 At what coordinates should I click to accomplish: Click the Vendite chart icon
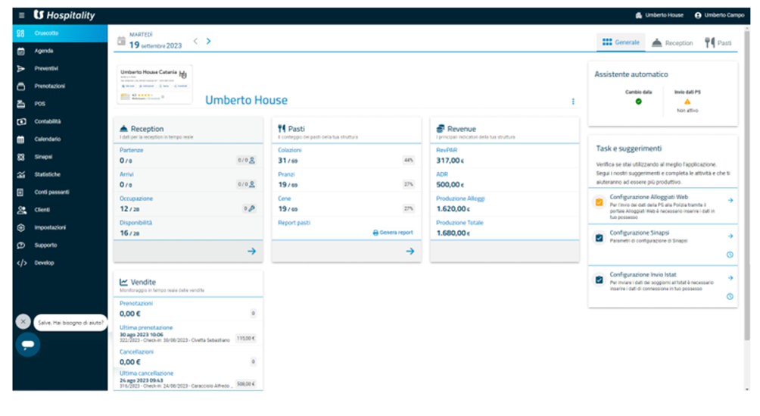click(x=123, y=282)
